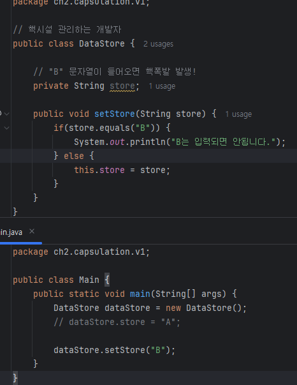Click the 'Main' class name

(x=89, y=280)
